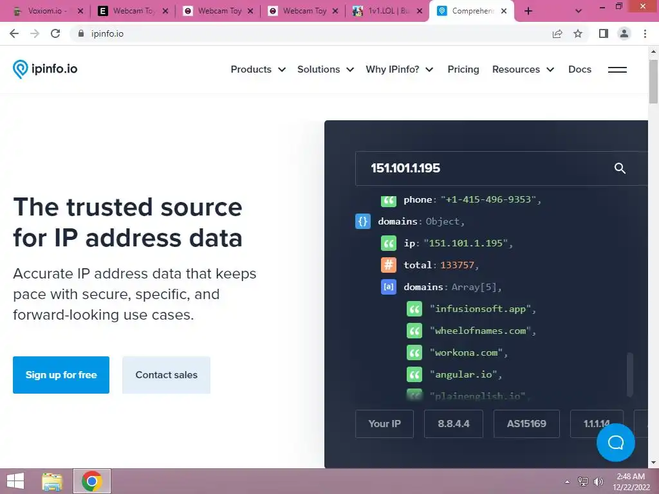Expand the Solutions dropdown
The image size is (659, 494).
point(325,69)
